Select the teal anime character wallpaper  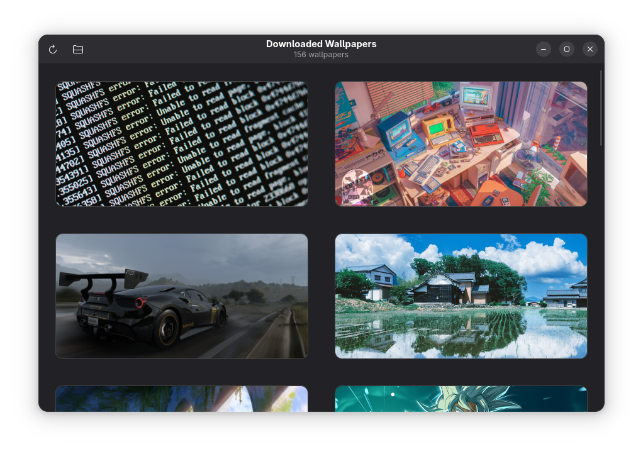pos(461,399)
